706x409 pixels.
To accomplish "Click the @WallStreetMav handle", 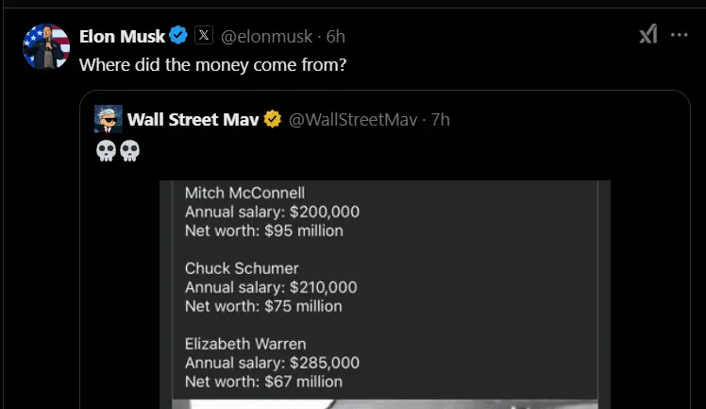I will (x=354, y=119).
